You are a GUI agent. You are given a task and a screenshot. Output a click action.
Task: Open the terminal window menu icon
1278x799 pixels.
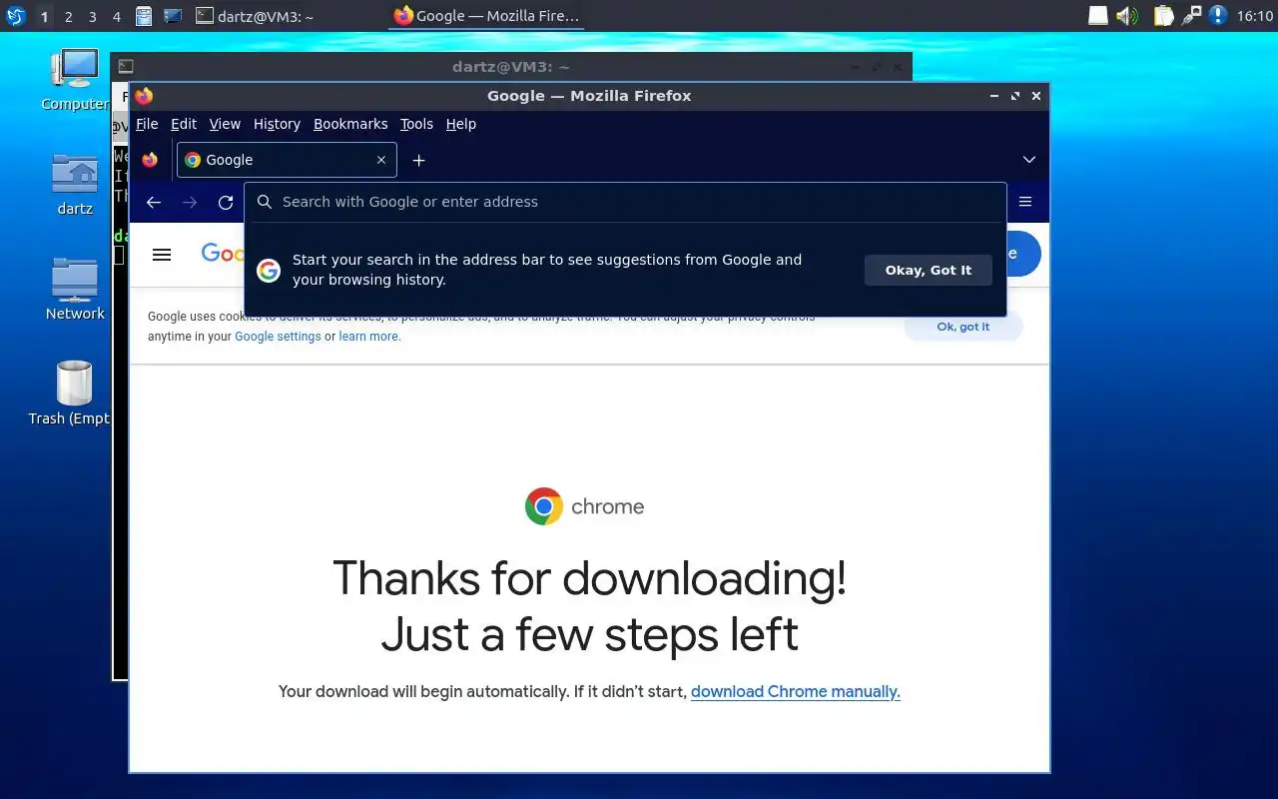coord(126,66)
